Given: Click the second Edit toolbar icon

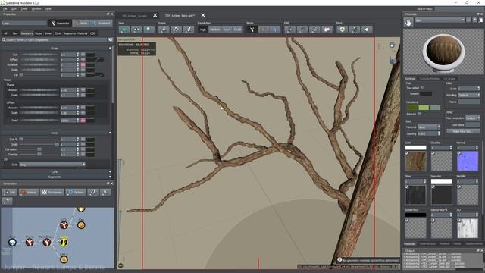Looking at the screenshot, I should [x=302, y=30].
